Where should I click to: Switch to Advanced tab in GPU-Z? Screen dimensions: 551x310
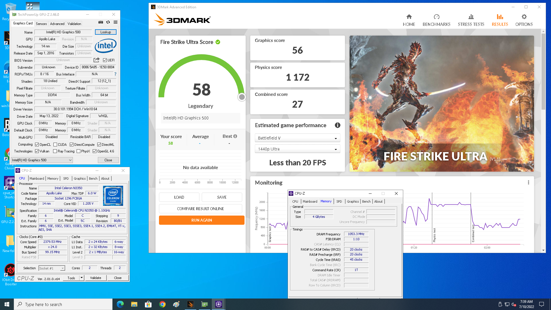click(57, 24)
